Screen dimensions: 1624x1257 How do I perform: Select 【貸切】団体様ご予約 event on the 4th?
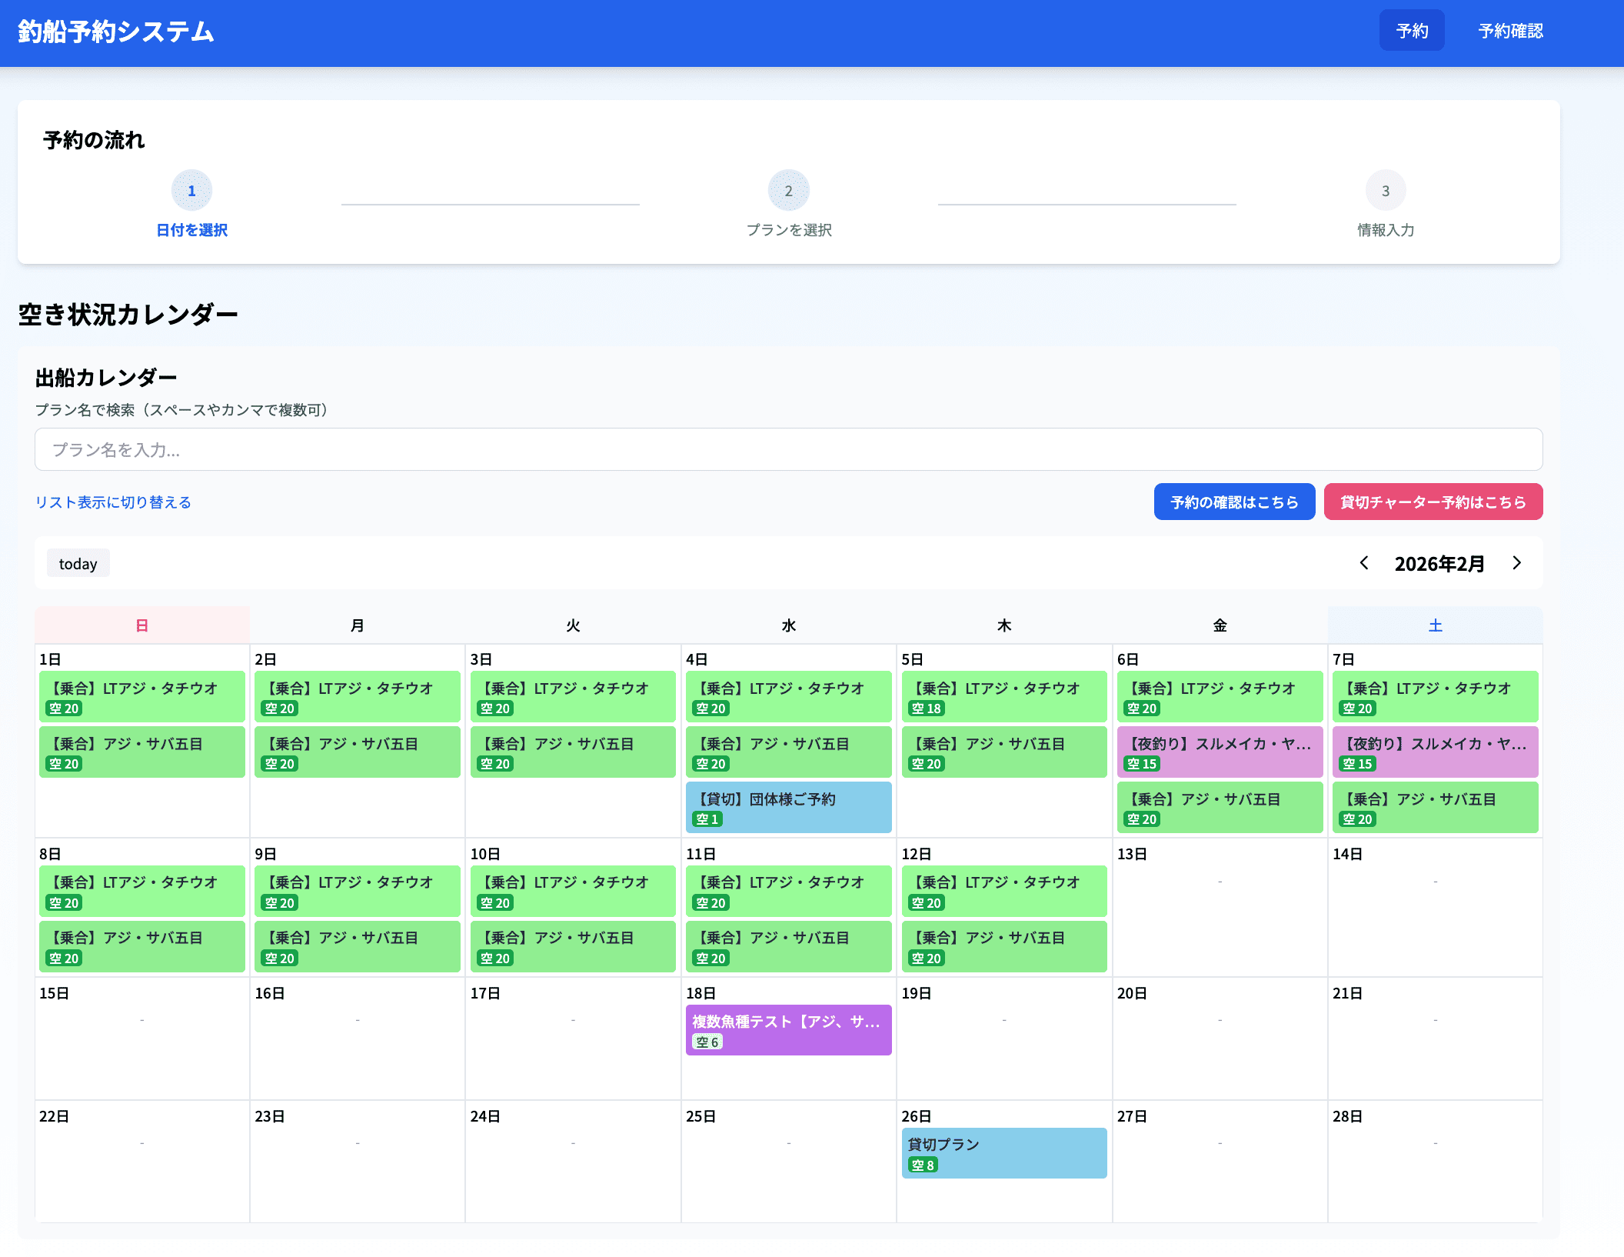coord(788,807)
